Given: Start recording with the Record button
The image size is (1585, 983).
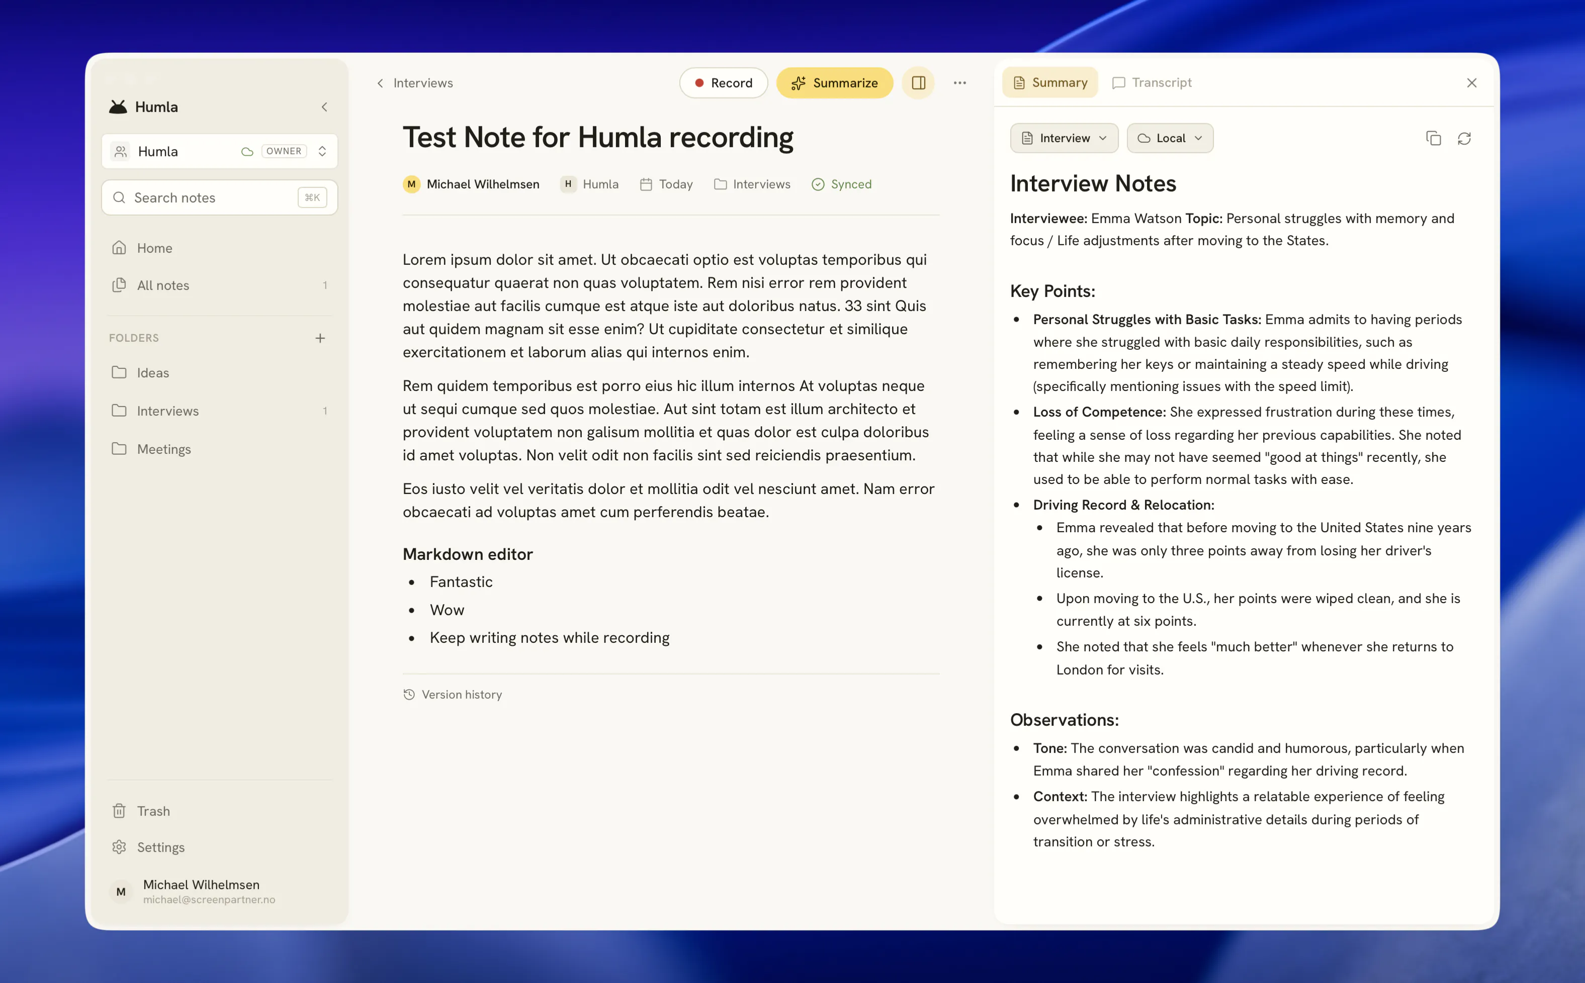Looking at the screenshot, I should click(x=724, y=82).
